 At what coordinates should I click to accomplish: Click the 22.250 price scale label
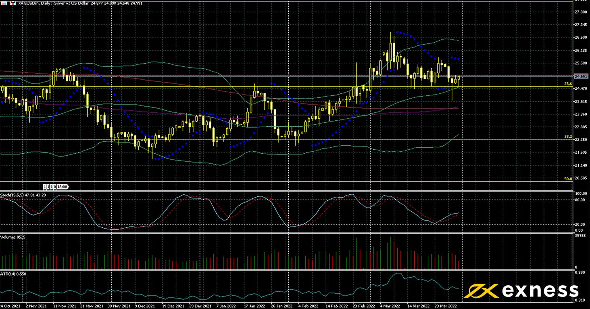point(581,140)
